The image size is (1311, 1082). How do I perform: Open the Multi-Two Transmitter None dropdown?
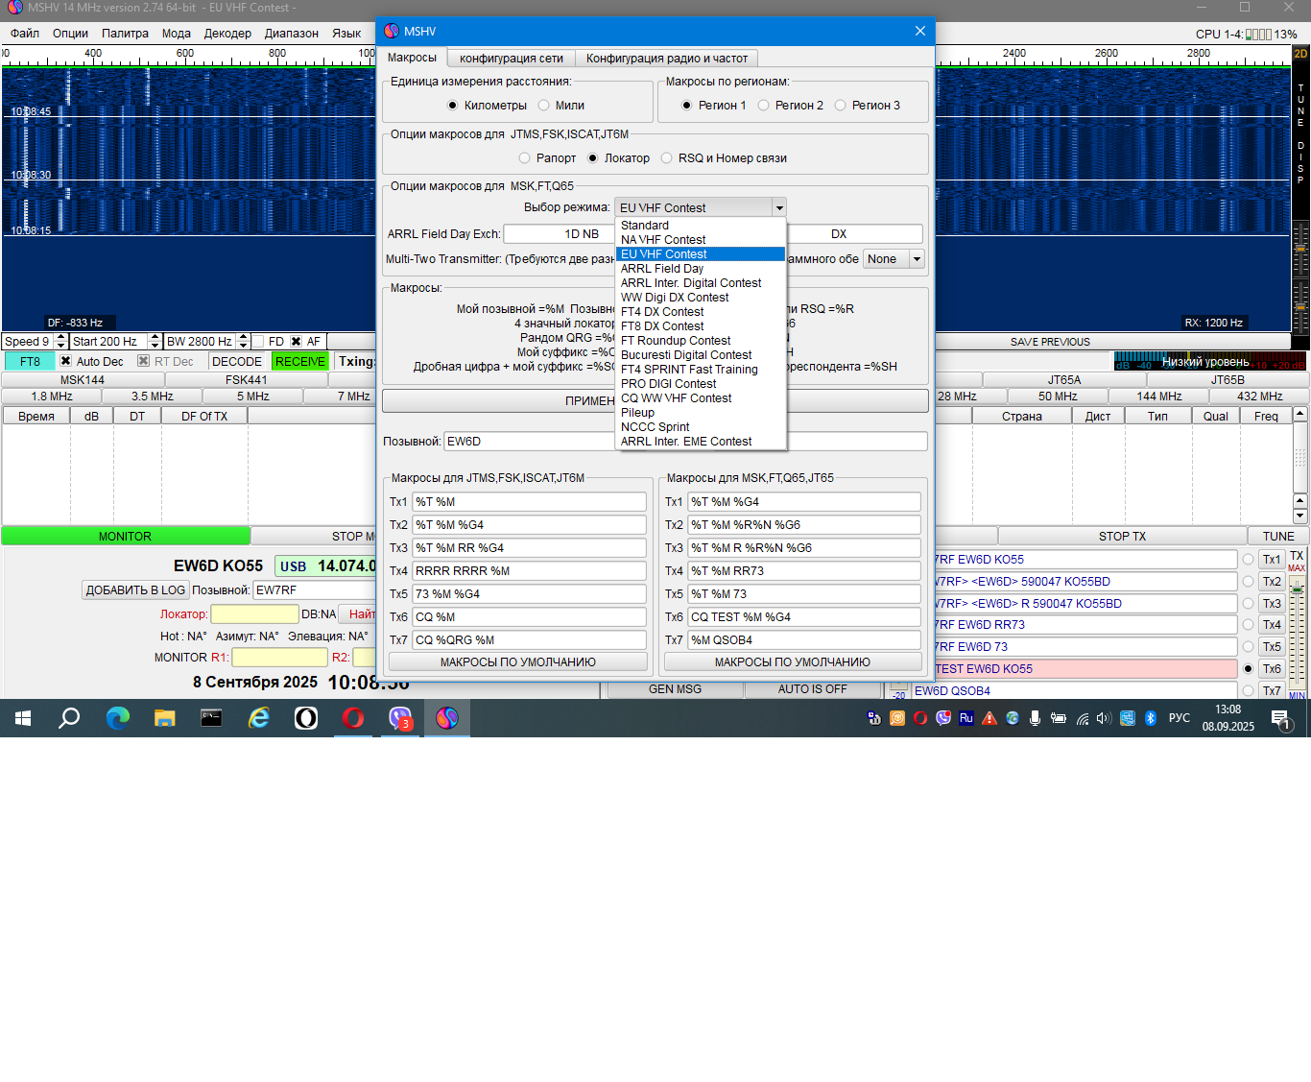[x=894, y=259]
